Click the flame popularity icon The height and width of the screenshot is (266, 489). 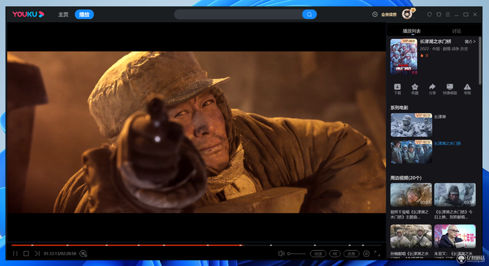422,56
